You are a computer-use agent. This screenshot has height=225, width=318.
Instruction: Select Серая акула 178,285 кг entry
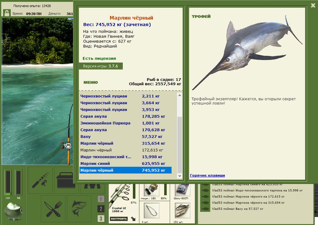click(x=126, y=116)
